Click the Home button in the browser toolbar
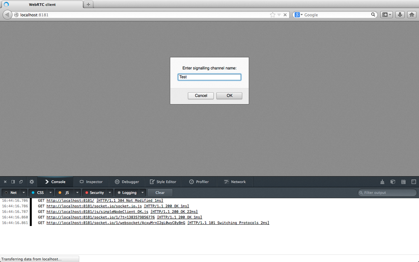Screen dimensions: 419x262 click(x=411, y=15)
